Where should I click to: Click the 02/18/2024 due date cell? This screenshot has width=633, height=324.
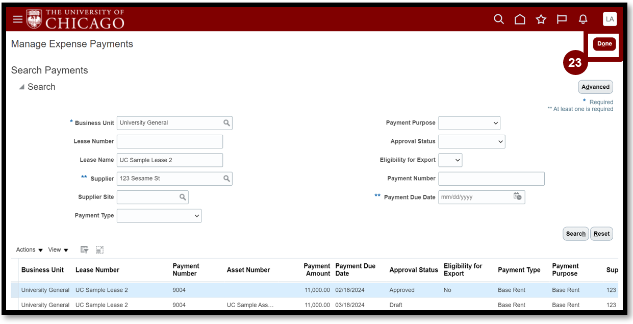350,290
